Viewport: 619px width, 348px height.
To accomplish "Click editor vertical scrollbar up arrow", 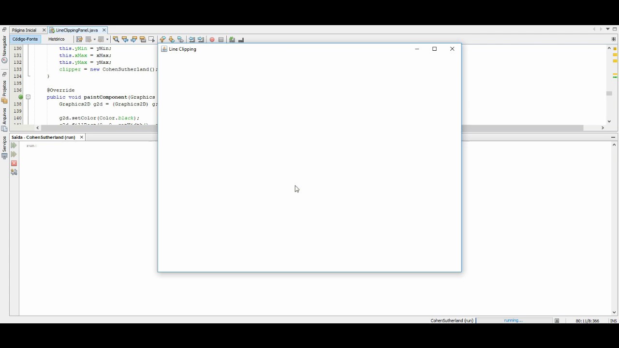I will 609,48.
